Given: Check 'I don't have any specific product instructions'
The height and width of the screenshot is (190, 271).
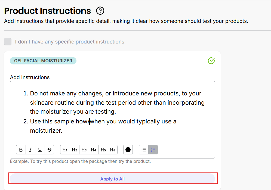Looking at the screenshot, I should pos(8,42).
